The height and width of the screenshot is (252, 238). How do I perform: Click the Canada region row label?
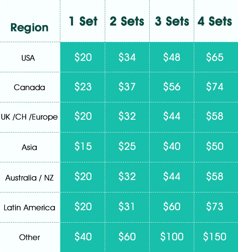tap(29, 88)
